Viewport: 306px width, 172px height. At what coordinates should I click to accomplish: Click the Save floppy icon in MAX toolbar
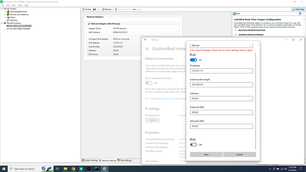tap(94, 9)
